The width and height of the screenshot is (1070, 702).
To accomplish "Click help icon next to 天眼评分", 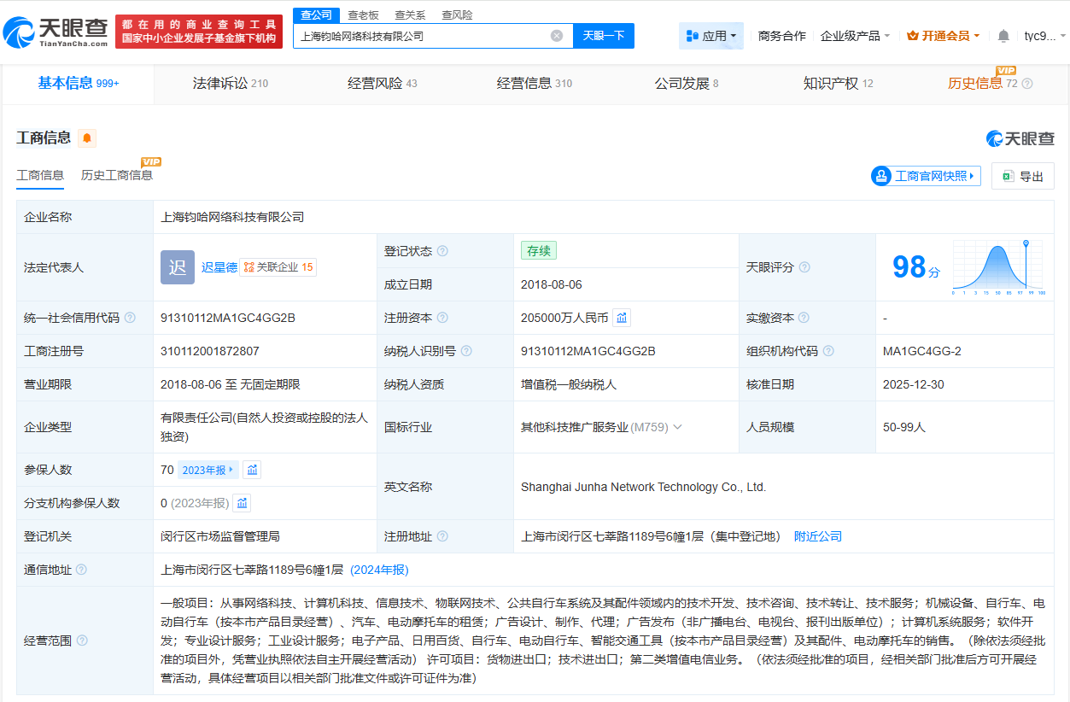I will click(x=804, y=267).
